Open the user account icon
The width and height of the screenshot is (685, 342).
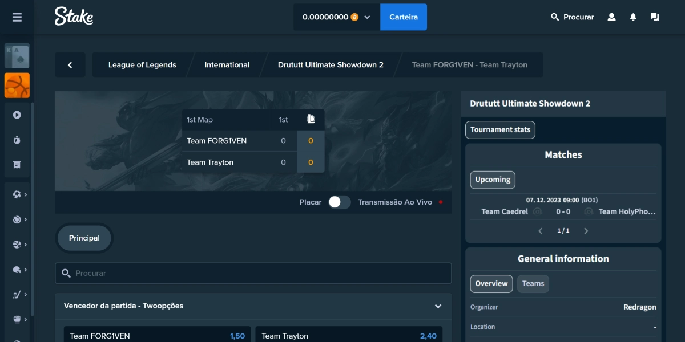click(x=611, y=17)
